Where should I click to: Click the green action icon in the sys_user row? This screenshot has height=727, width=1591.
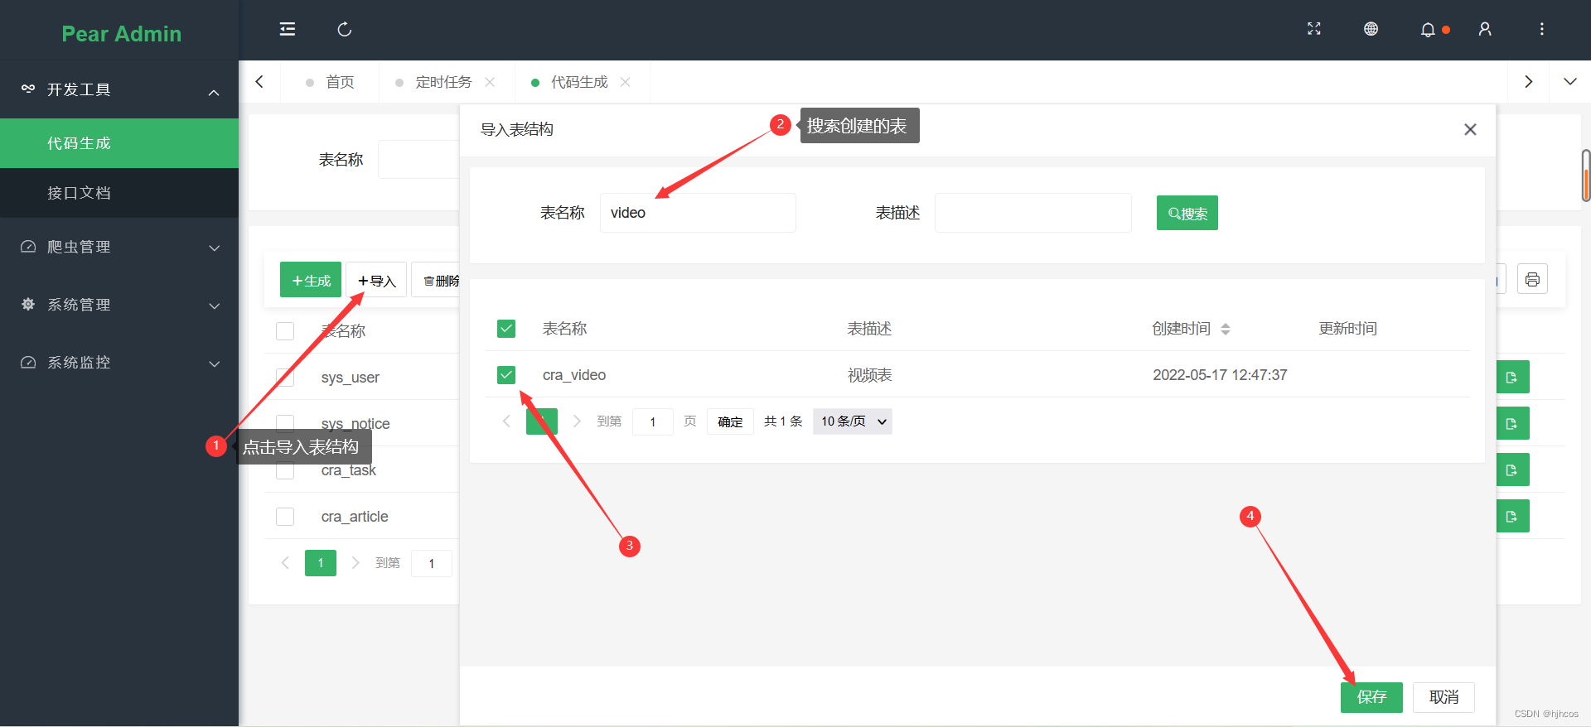(x=1512, y=377)
